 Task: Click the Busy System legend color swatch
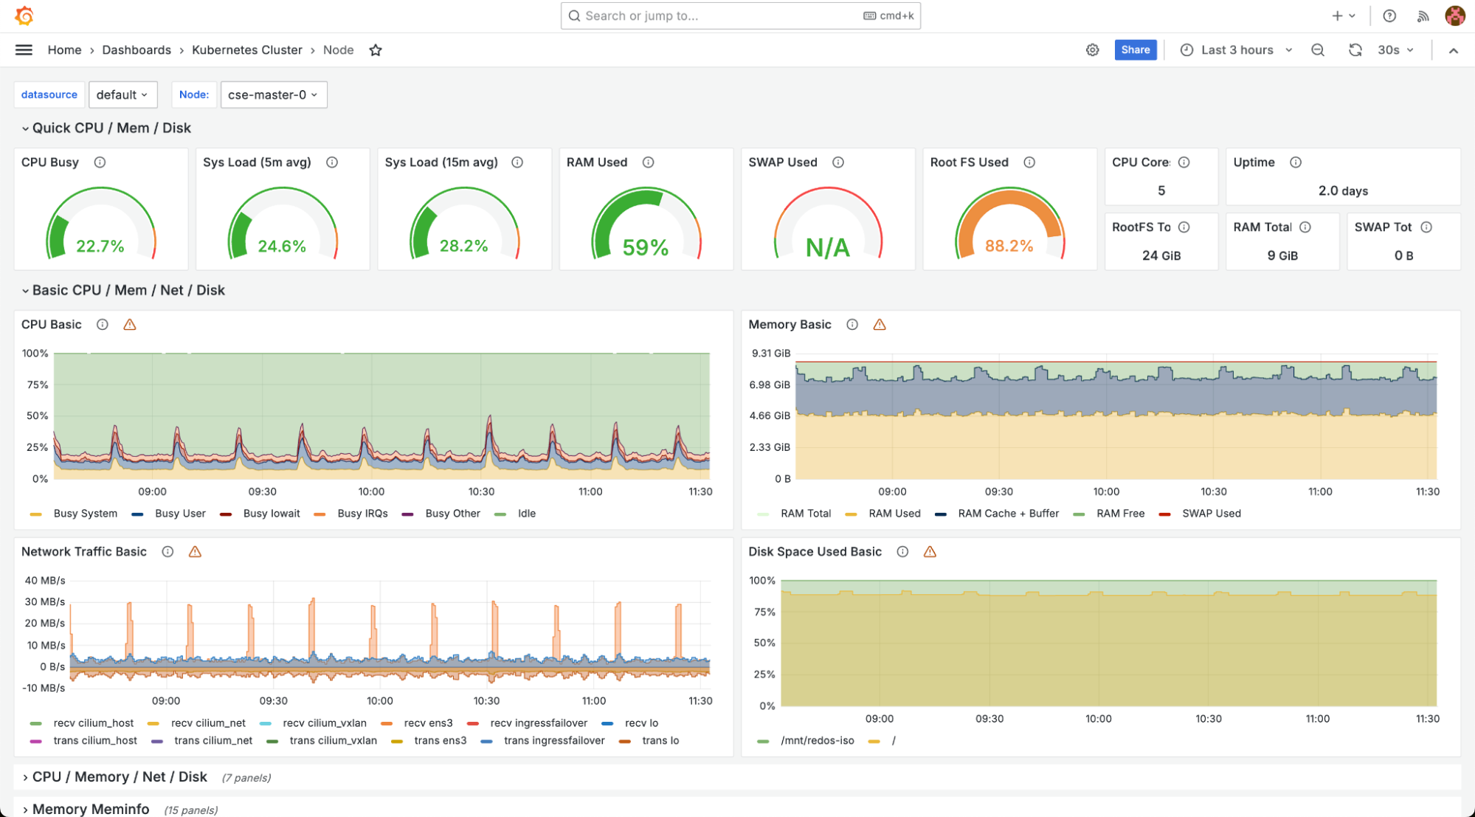[x=36, y=514]
